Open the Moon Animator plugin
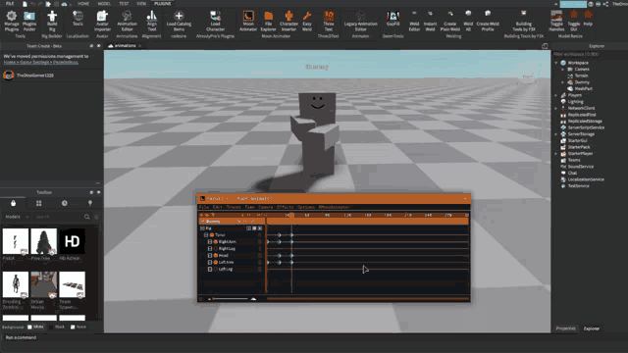 pos(248,22)
